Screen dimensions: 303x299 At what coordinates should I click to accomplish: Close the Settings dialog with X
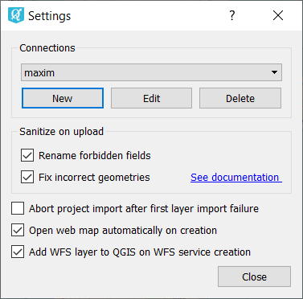(x=278, y=15)
